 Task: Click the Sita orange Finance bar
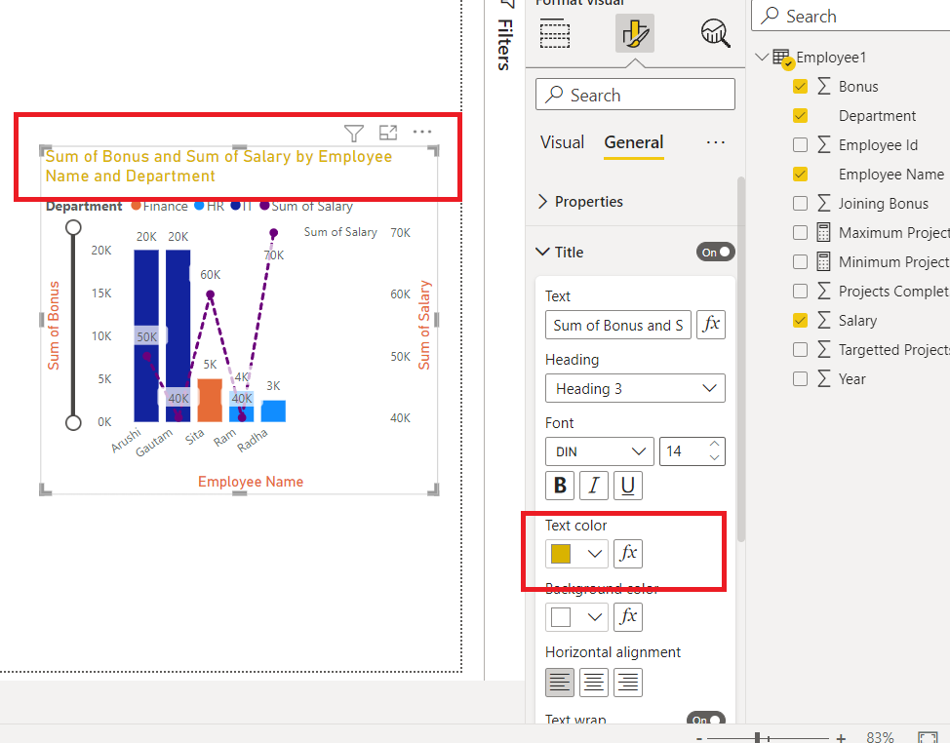pyautogui.click(x=210, y=400)
